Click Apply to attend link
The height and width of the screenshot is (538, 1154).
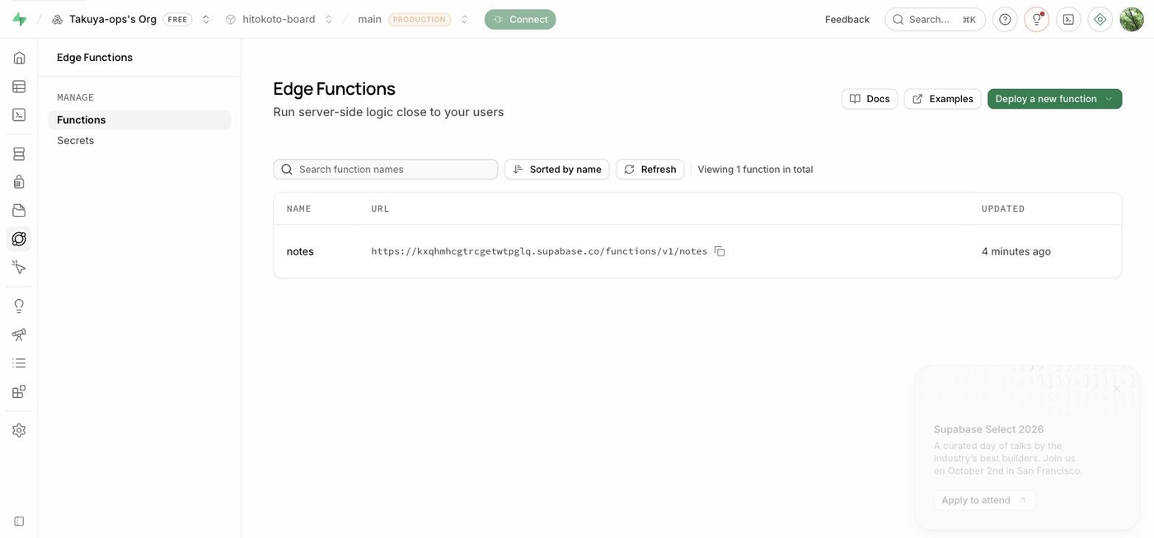[984, 500]
